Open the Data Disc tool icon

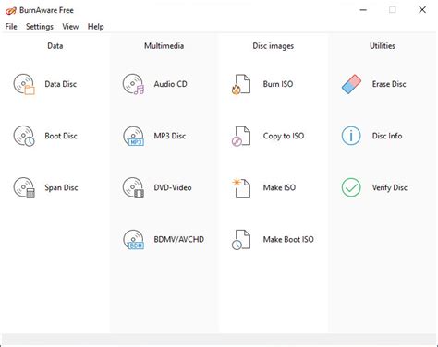(24, 84)
